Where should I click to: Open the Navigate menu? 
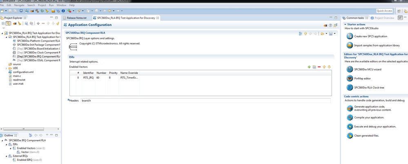point(19,5)
